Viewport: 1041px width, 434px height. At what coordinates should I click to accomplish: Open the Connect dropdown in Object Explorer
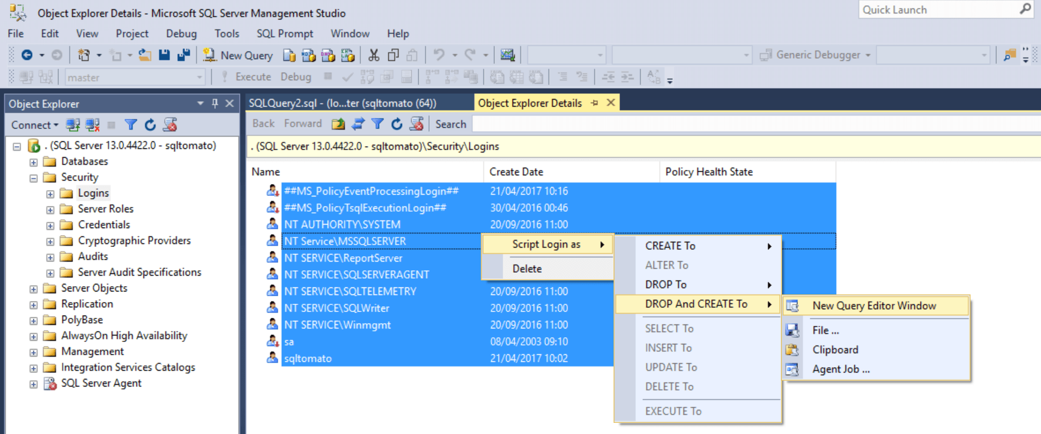point(35,125)
